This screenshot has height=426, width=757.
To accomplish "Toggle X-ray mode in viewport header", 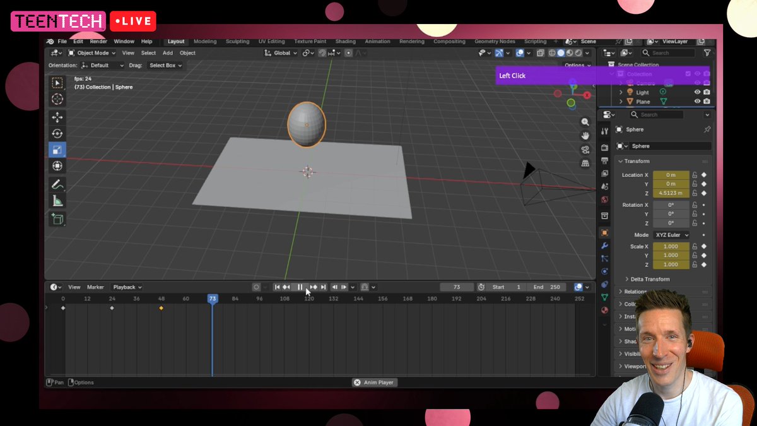I will [x=539, y=53].
